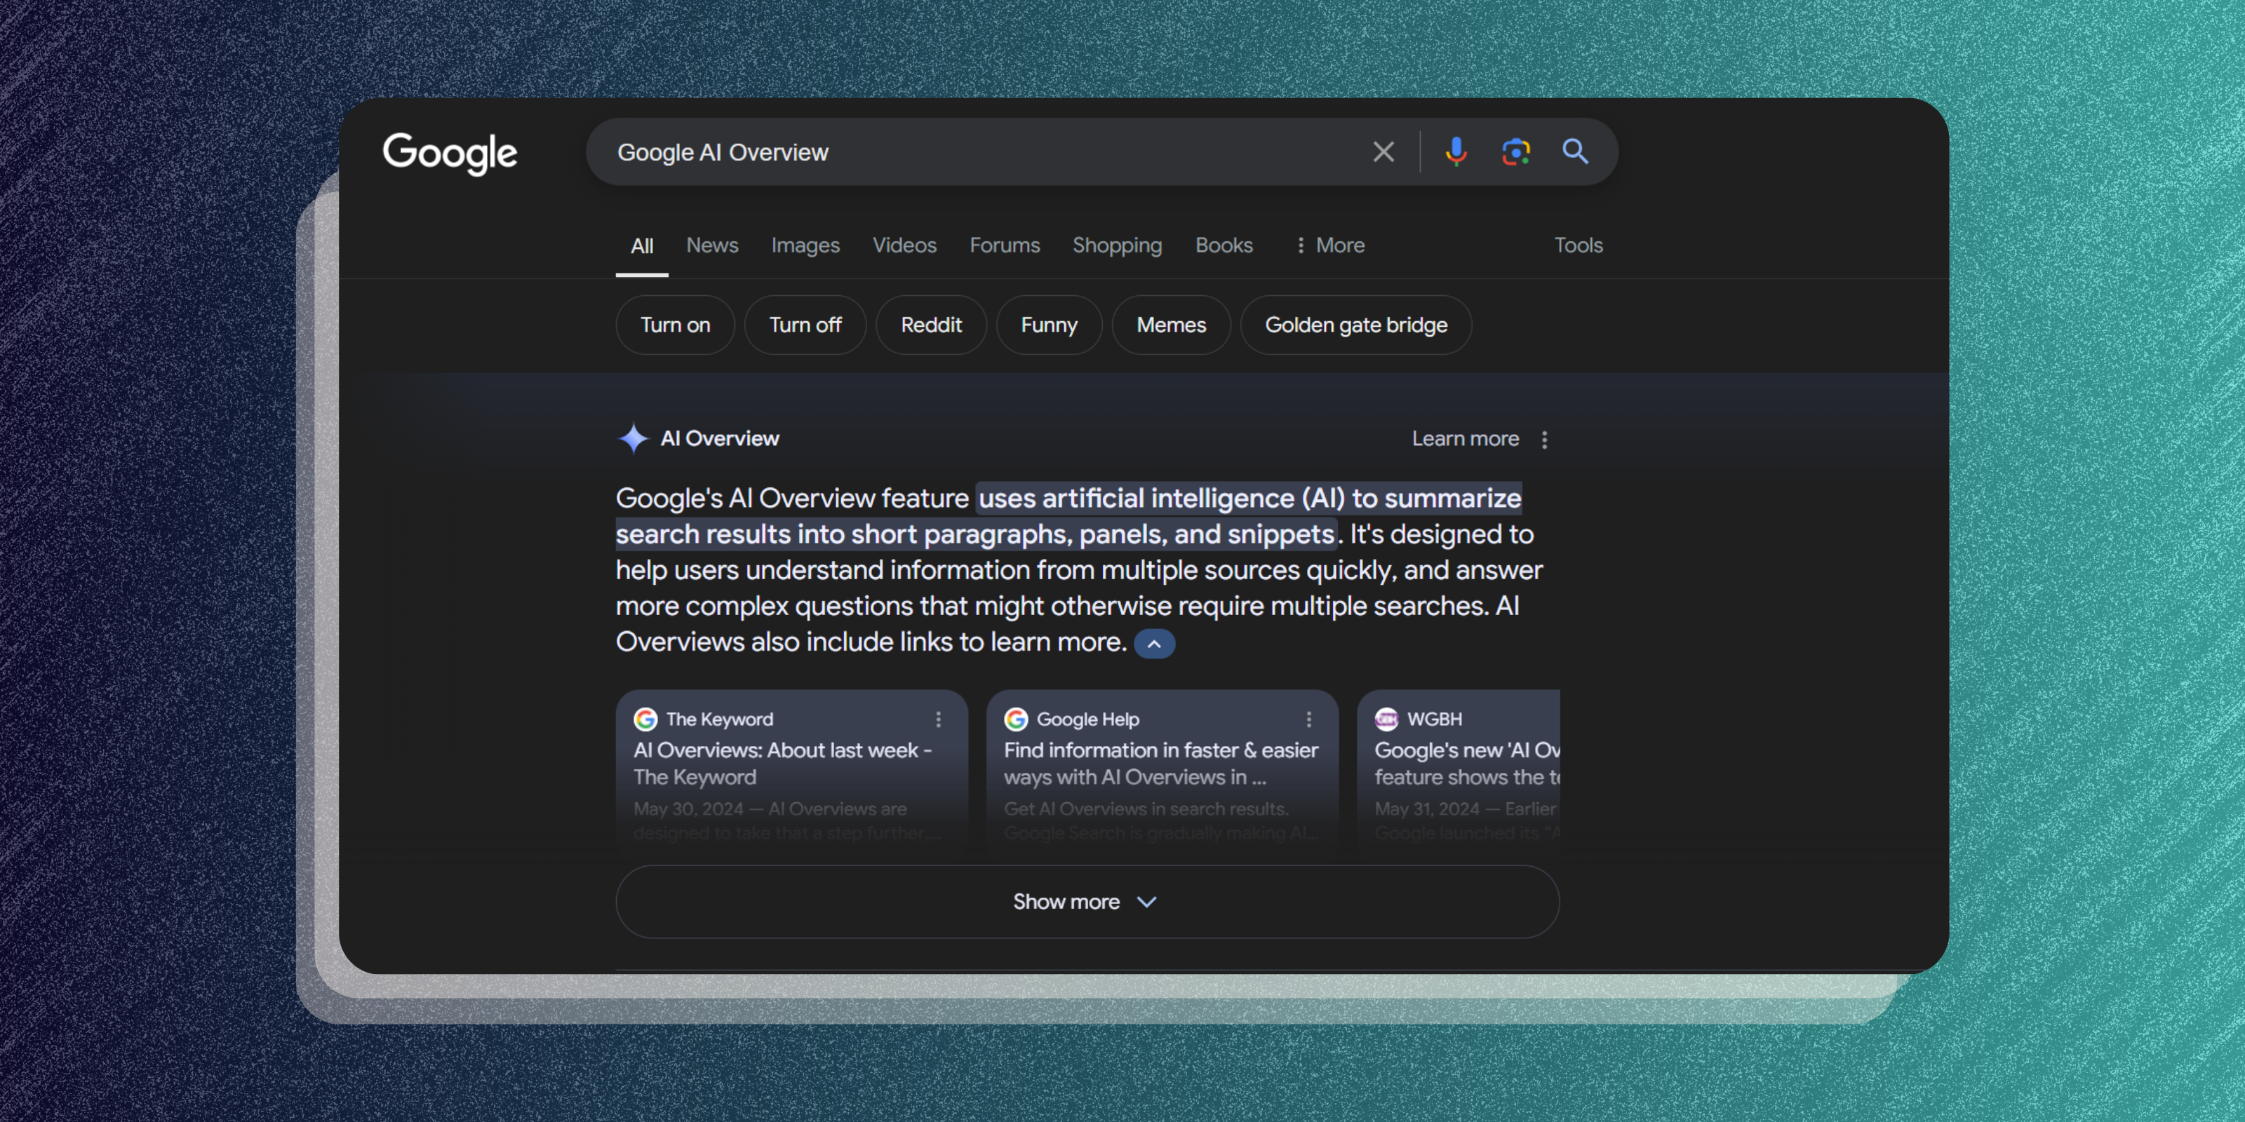Click the Google Help favicon

coord(1015,719)
